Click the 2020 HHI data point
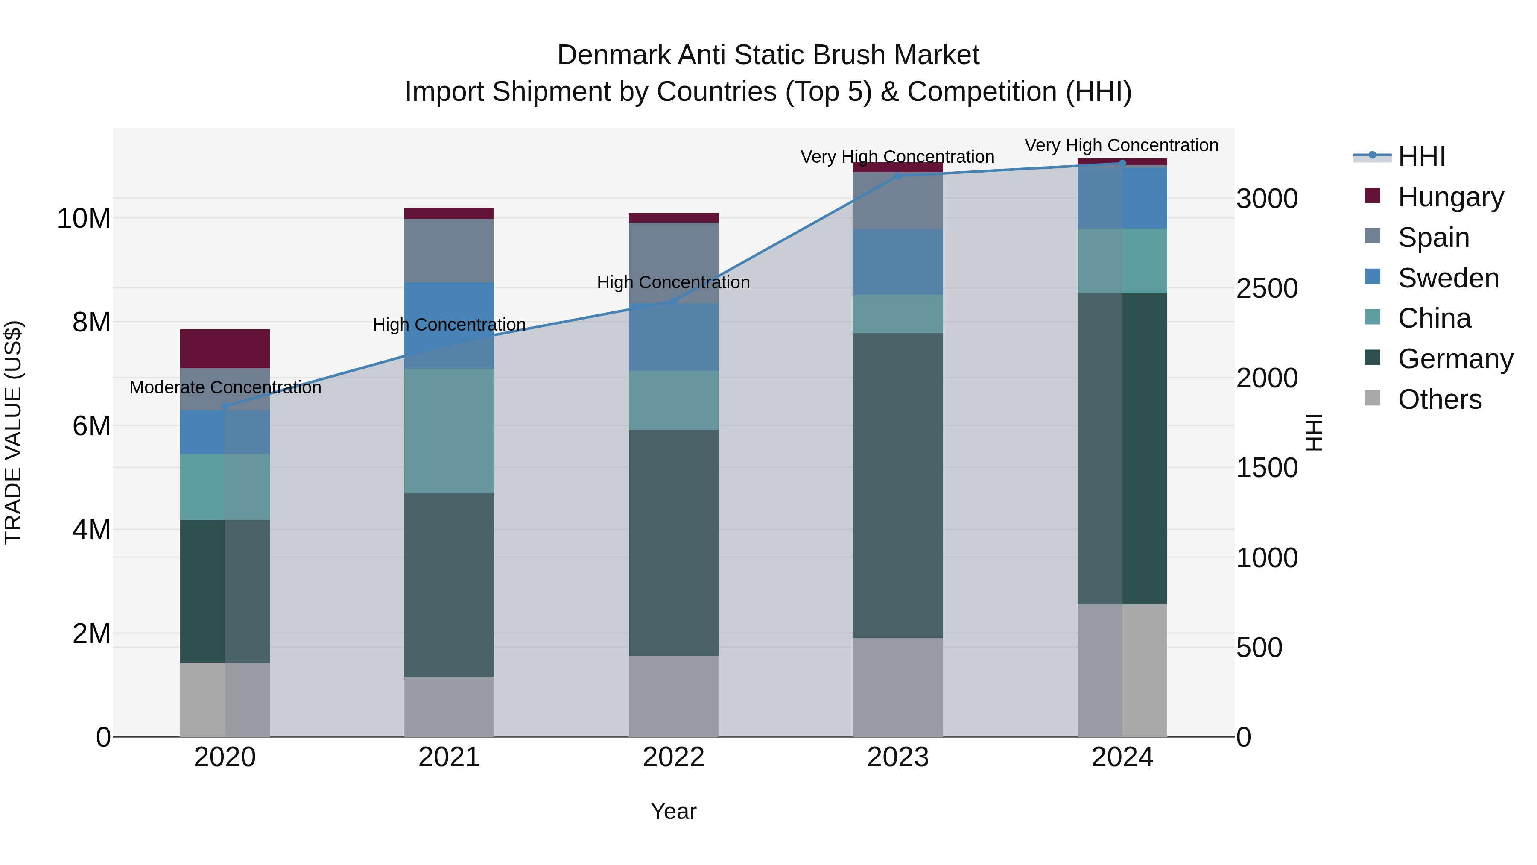The image size is (1537, 865). 225,407
